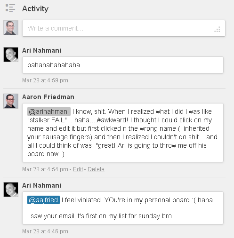This screenshot has height=238, width=234.
Task: Click the Write a comment field
Action: point(124,28)
